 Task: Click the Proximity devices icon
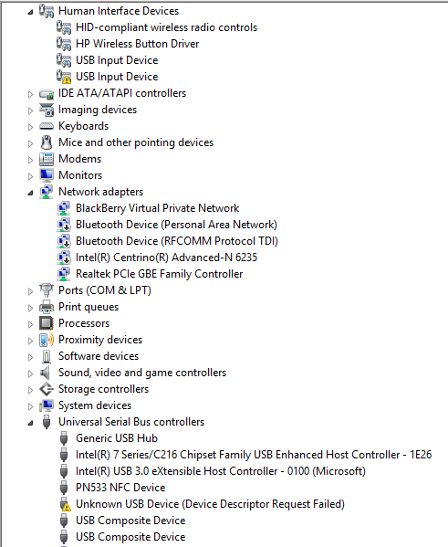point(47,340)
